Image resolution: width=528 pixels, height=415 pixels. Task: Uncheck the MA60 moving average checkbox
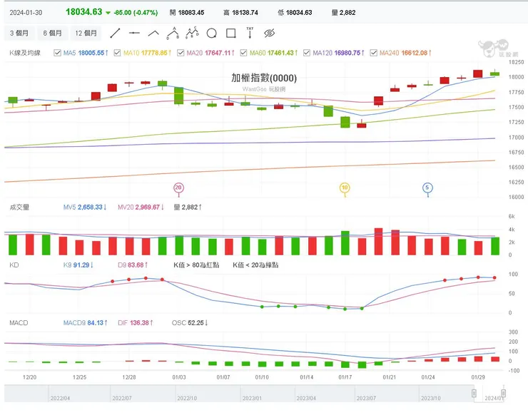(243, 53)
